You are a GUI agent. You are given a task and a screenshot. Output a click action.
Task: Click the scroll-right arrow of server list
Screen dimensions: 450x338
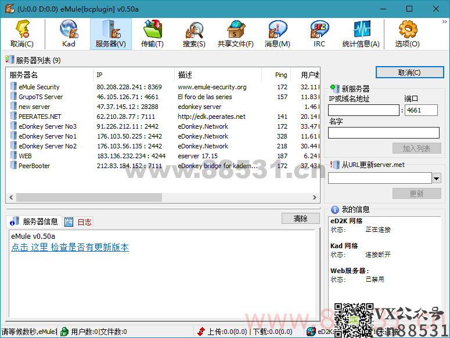coord(314,197)
